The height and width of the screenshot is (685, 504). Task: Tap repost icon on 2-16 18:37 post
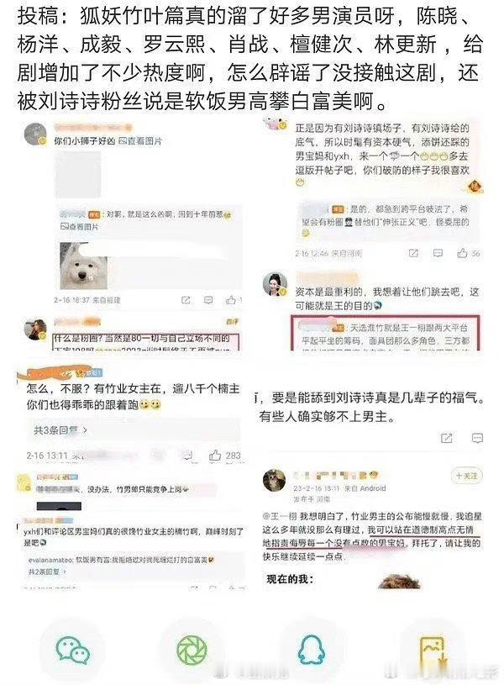click(186, 300)
